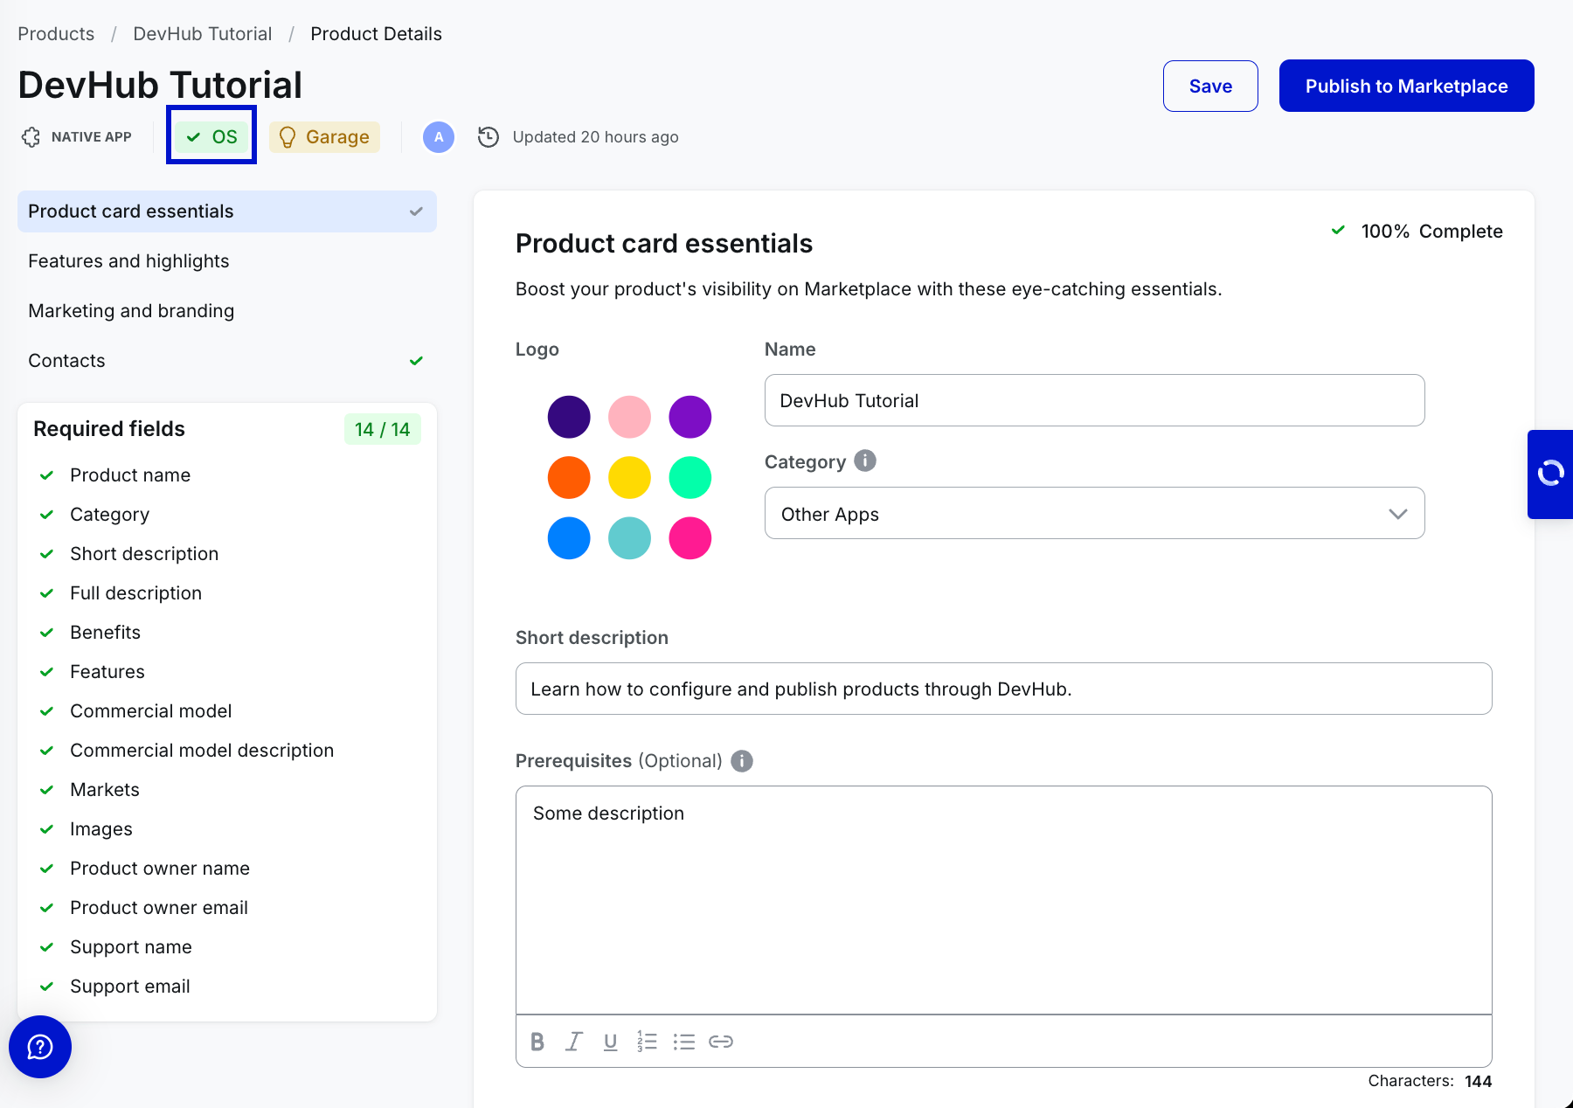Click the Short description input field
Image resolution: width=1573 pixels, height=1108 pixels.
point(1003,689)
